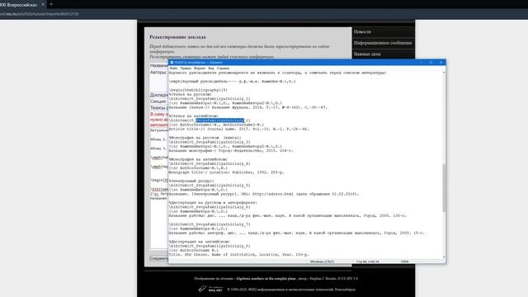This screenshot has height=297, width=528.
Task: Maximize the Notepad window
Action: pos(431,63)
